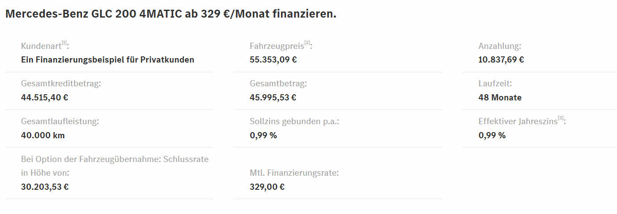Click the 'Mtl. Finanzierungsrate' label
The image size is (617, 214).
tap(294, 173)
